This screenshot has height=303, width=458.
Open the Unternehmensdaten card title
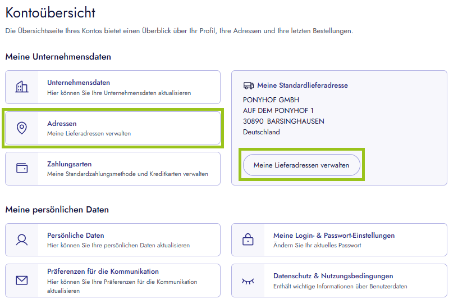click(79, 83)
